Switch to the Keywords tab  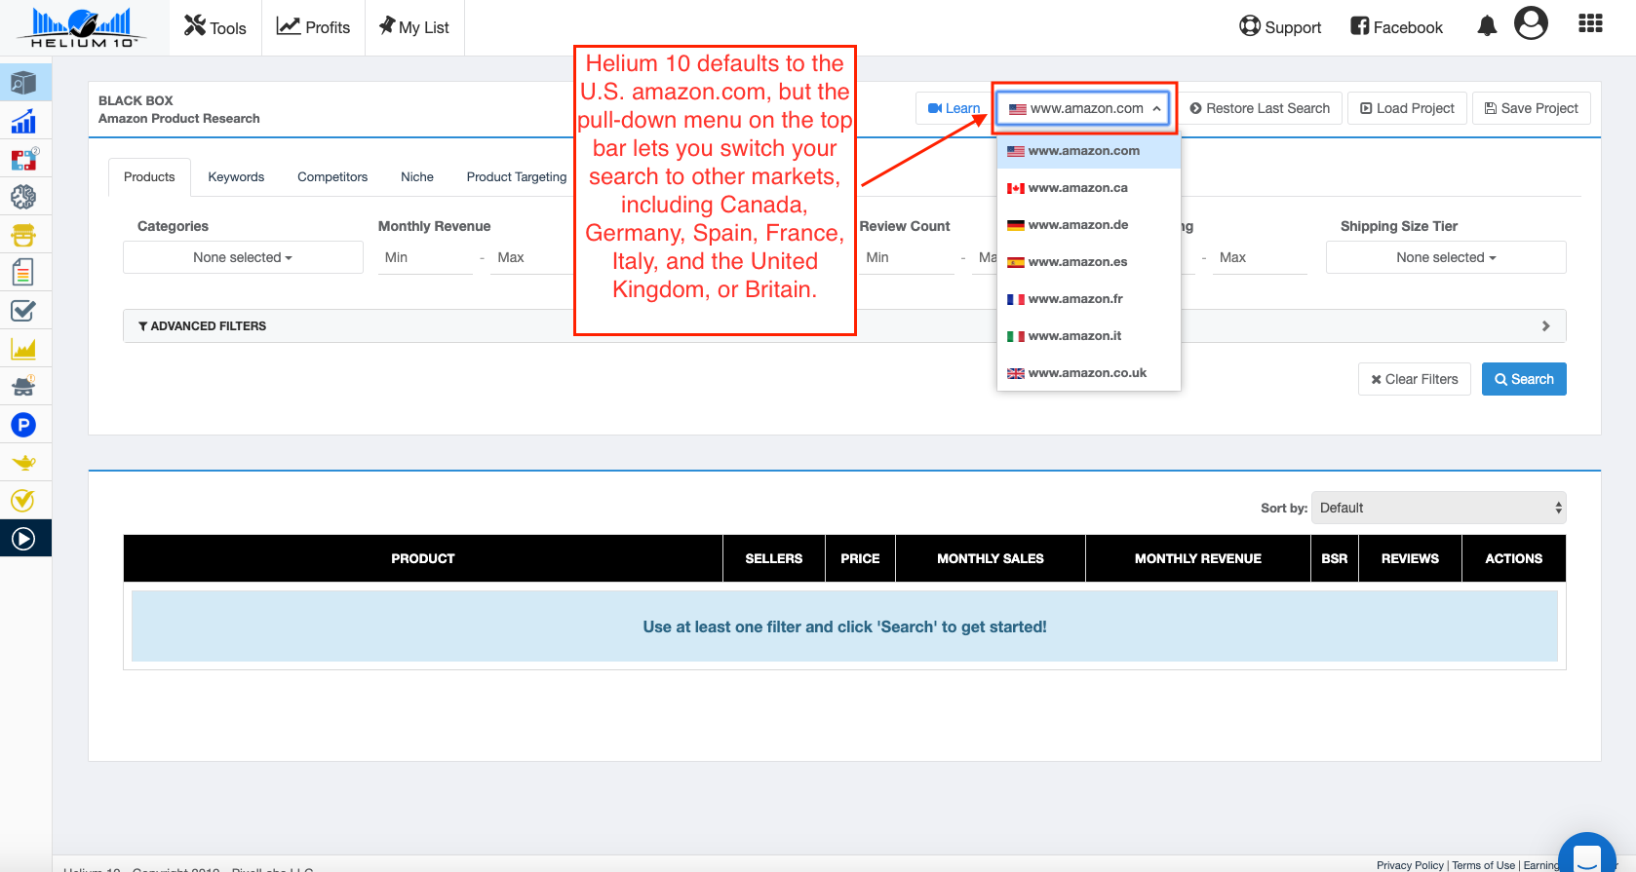coord(236,177)
